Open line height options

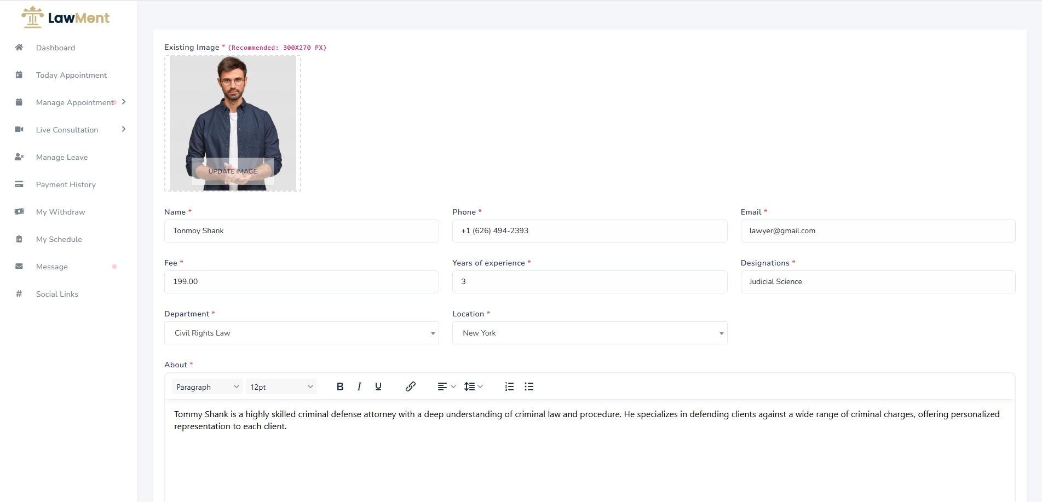(474, 386)
